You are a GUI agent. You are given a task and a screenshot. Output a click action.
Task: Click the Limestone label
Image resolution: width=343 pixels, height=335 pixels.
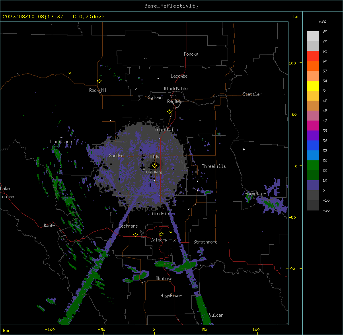click(61, 142)
